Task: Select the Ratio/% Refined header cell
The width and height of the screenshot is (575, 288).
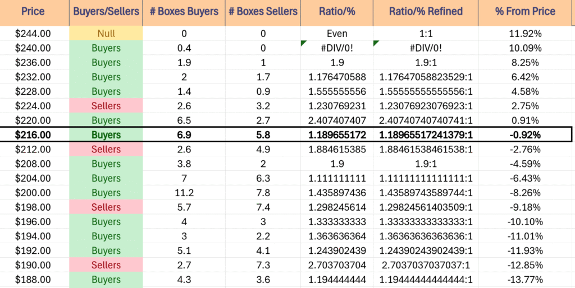Action: tap(426, 12)
